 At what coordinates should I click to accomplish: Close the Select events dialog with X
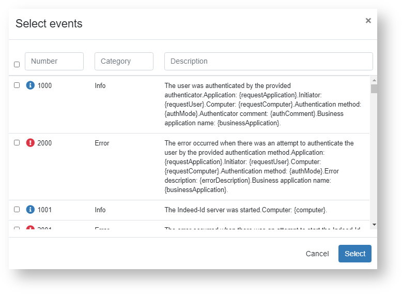pyautogui.click(x=368, y=21)
